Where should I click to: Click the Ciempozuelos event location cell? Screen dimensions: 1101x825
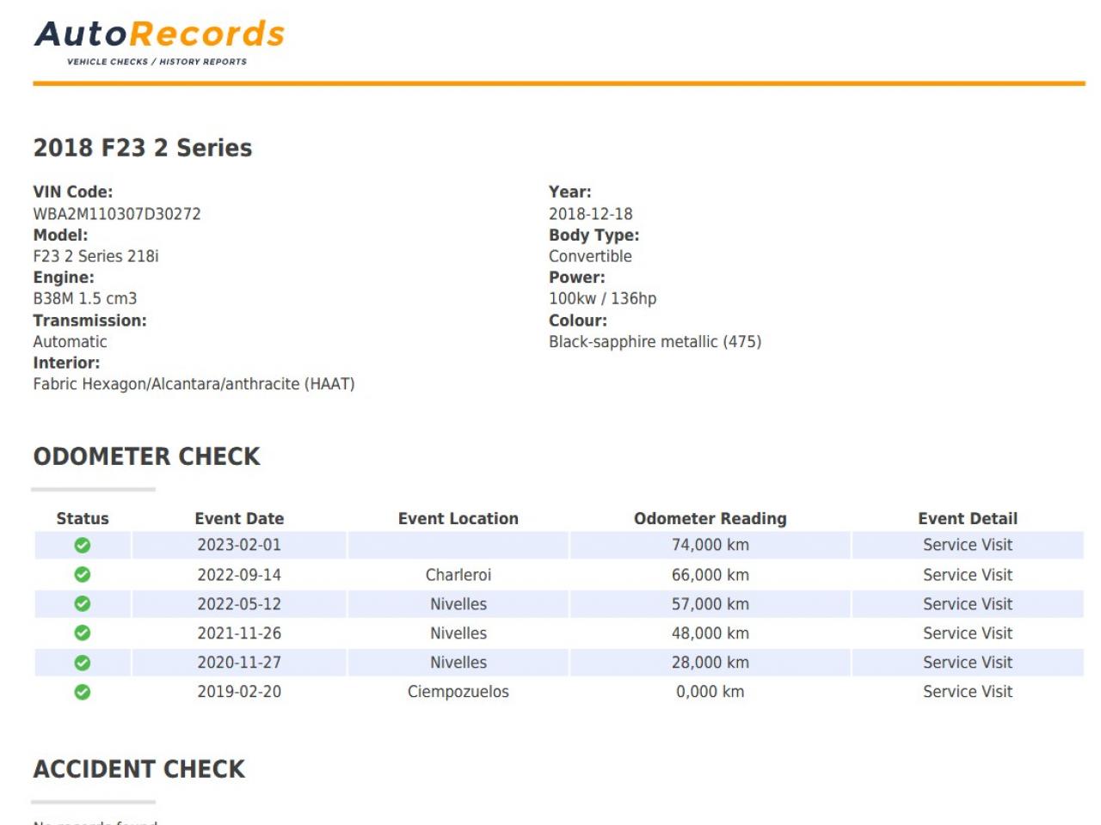(458, 692)
